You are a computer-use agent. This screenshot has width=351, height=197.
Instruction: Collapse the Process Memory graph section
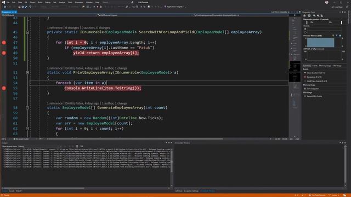click(303, 36)
